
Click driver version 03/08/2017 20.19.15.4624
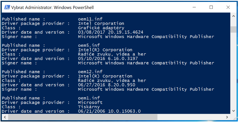110,32
